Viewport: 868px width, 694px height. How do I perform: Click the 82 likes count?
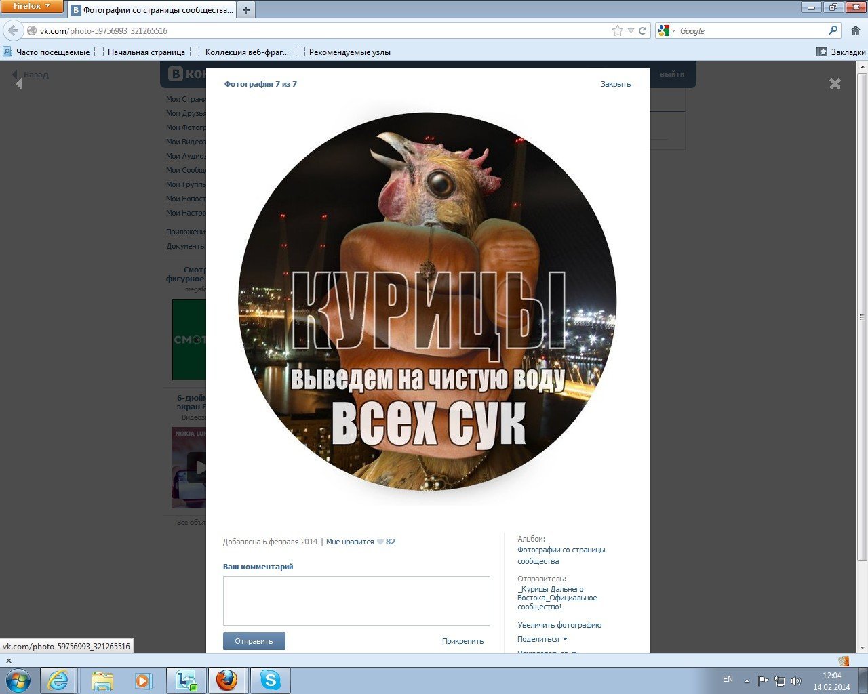click(x=391, y=542)
